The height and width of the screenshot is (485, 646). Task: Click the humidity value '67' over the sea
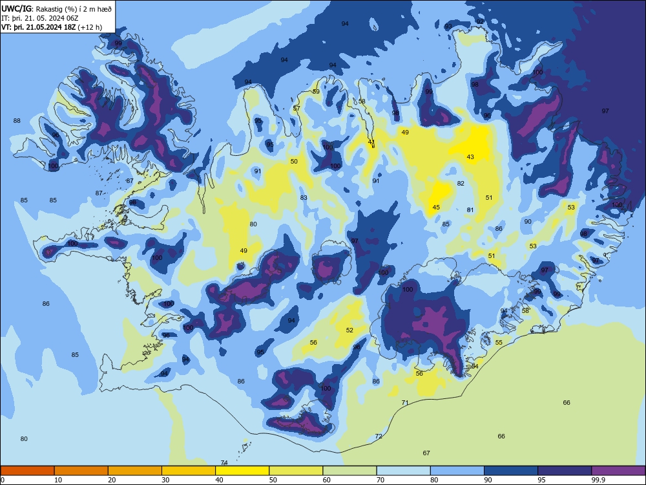click(426, 453)
